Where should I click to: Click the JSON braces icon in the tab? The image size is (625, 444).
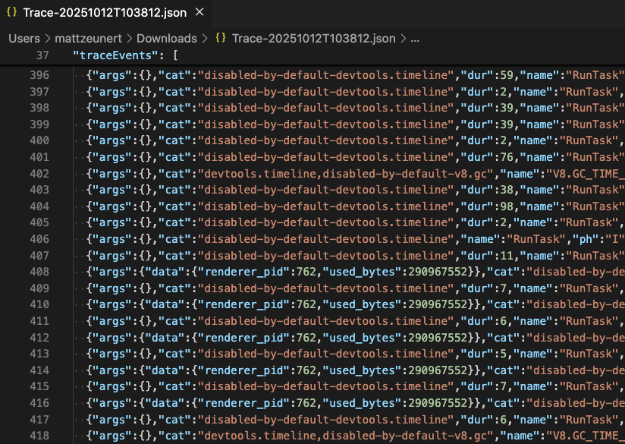(11, 13)
